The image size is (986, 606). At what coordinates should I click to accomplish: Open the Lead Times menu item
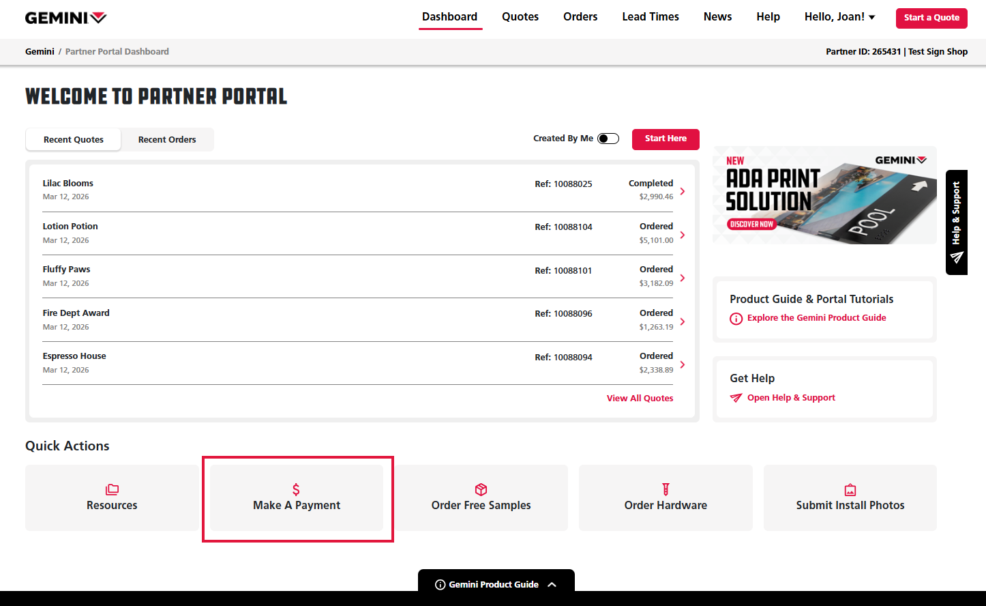[650, 17]
